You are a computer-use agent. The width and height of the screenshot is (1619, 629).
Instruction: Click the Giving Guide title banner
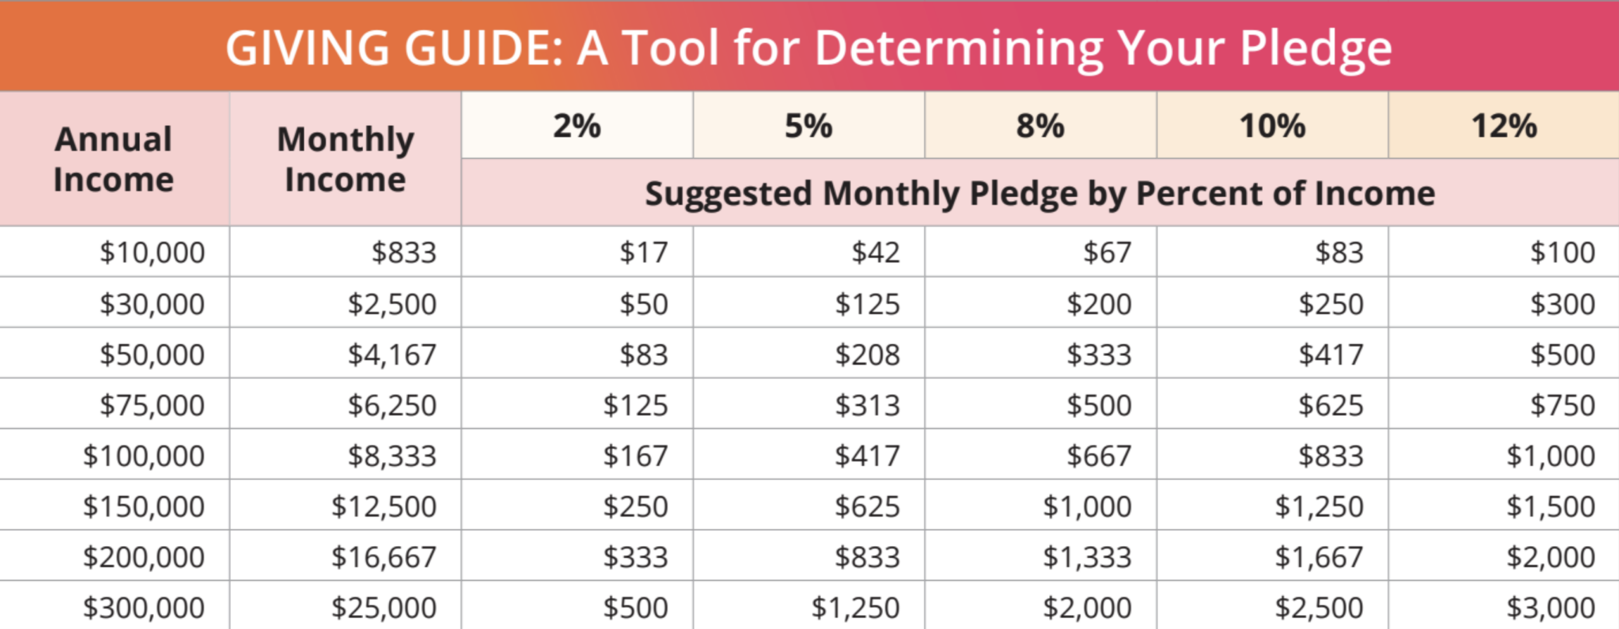[x=808, y=48]
